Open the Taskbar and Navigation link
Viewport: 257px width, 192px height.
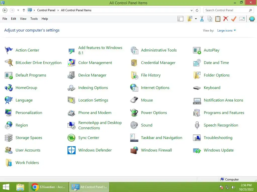point(161,138)
